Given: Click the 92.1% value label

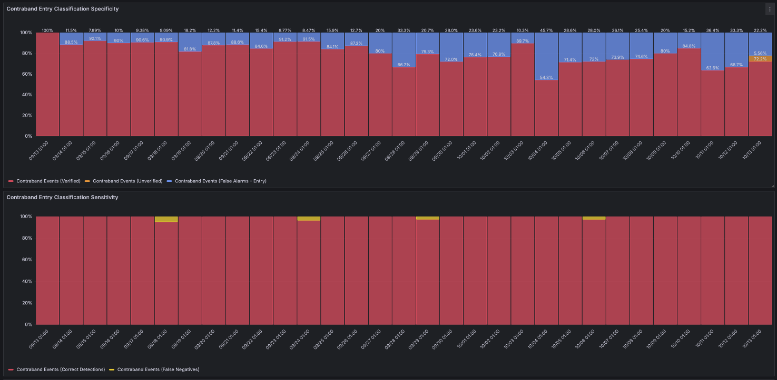Looking at the screenshot, I should pos(95,38).
